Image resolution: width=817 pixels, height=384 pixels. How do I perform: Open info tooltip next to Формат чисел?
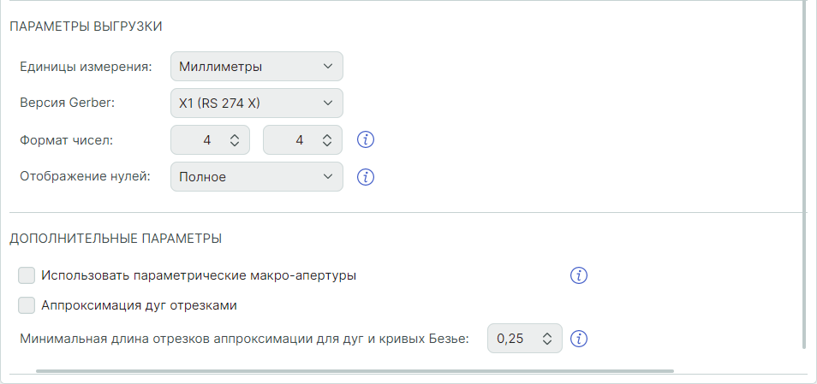click(x=366, y=139)
